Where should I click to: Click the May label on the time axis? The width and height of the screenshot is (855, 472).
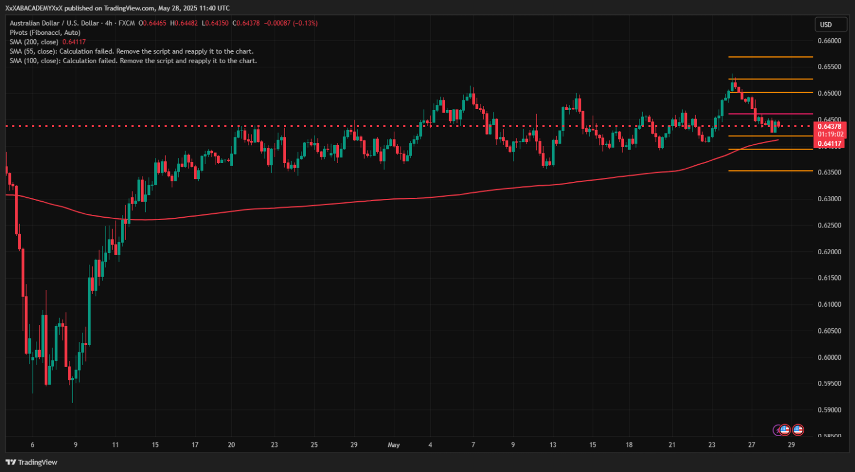pos(393,445)
